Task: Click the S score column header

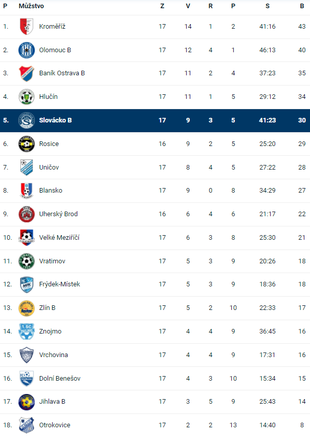Action: pyautogui.click(x=268, y=6)
